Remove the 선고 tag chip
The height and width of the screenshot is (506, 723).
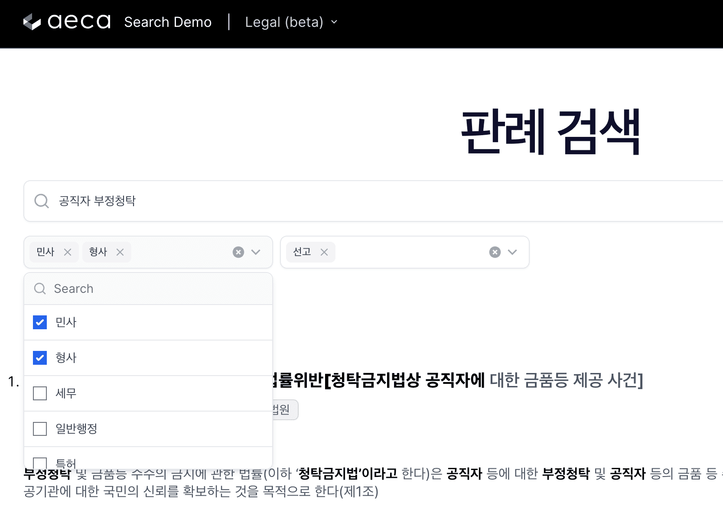(324, 252)
